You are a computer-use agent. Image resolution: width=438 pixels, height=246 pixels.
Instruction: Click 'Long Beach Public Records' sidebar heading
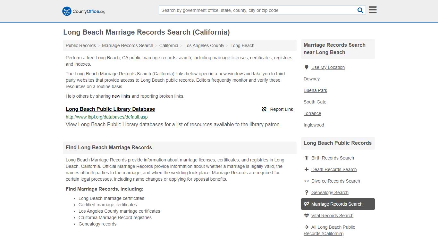tap(338, 143)
